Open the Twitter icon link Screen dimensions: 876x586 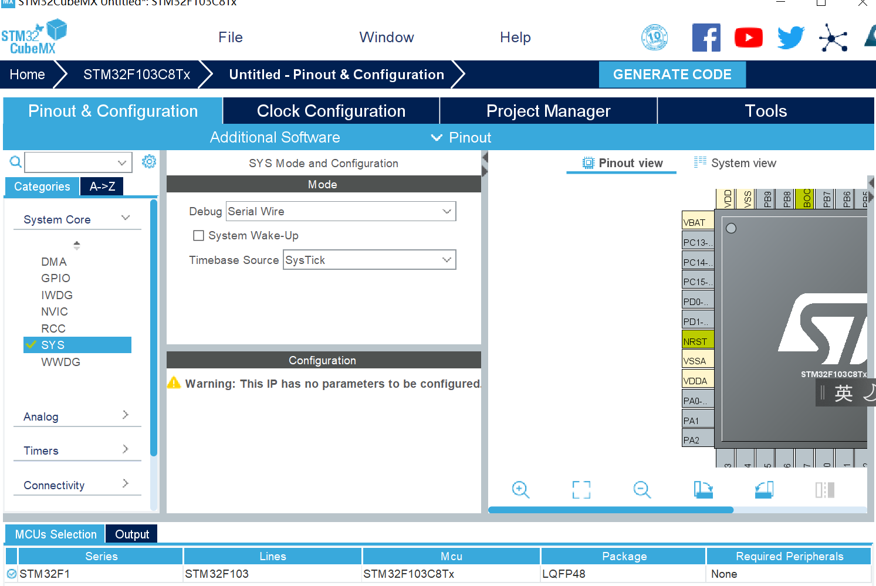pos(791,38)
